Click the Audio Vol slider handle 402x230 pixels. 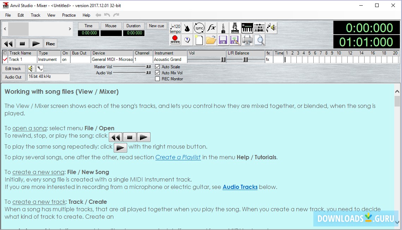tap(148, 73)
